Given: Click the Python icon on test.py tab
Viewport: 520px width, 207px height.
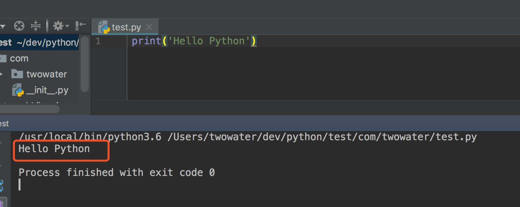Looking at the screenshot, I should [x=104, y=27].
